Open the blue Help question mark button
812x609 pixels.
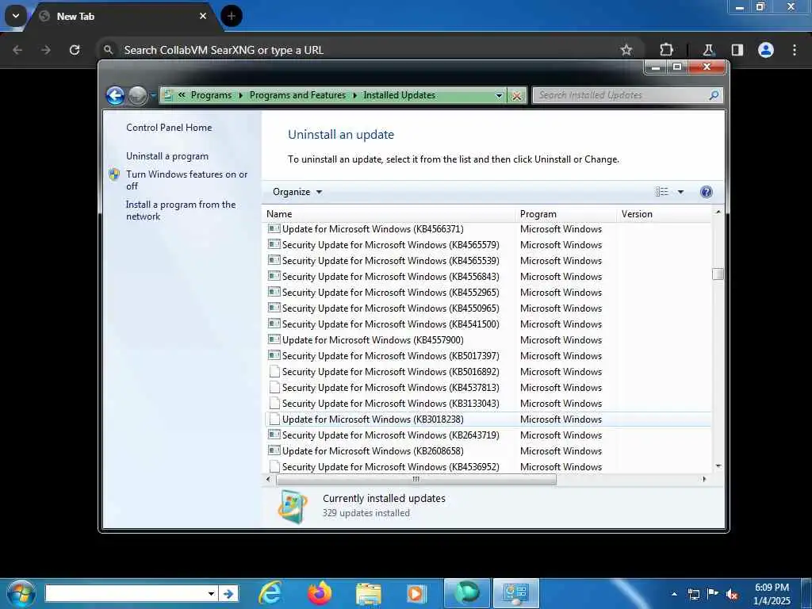point(706,192)
